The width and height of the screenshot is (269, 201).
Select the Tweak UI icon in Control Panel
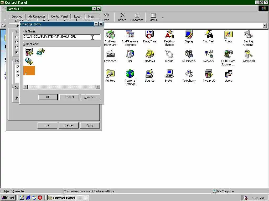click(x=209, y=76)
